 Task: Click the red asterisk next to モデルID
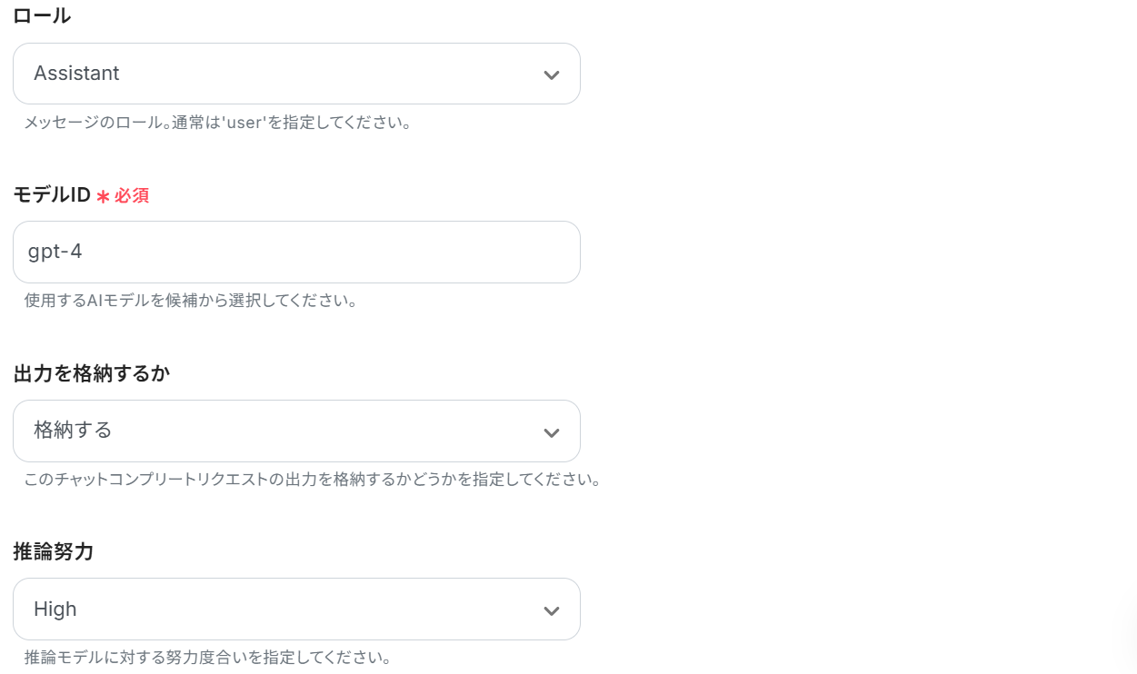[103, 196]
